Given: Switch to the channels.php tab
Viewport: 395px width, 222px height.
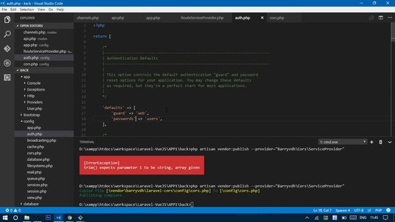Looking at the screenshot, I should pos(88,18).
